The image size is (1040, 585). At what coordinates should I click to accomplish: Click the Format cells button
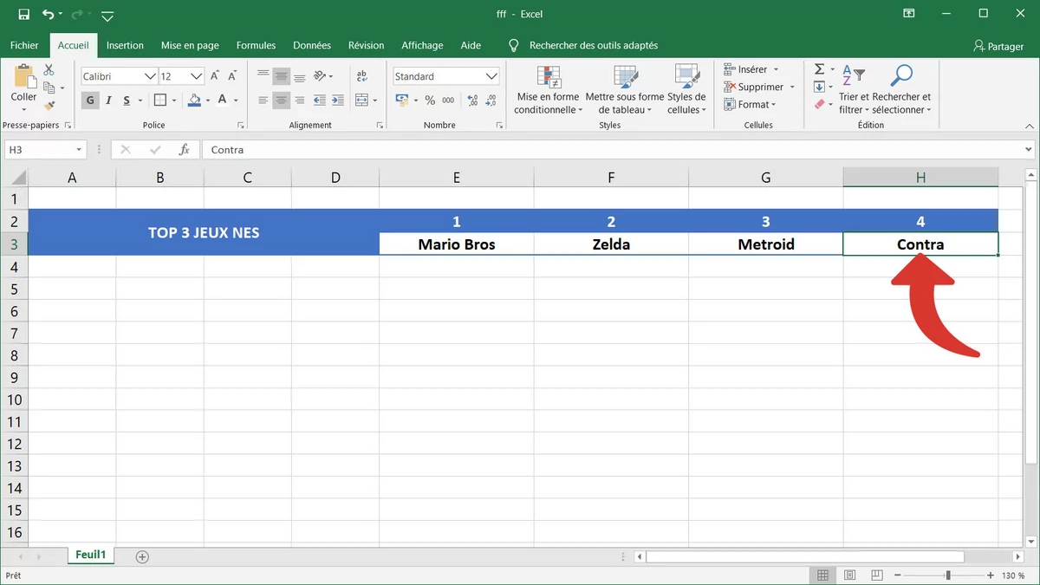coord(751,105)
